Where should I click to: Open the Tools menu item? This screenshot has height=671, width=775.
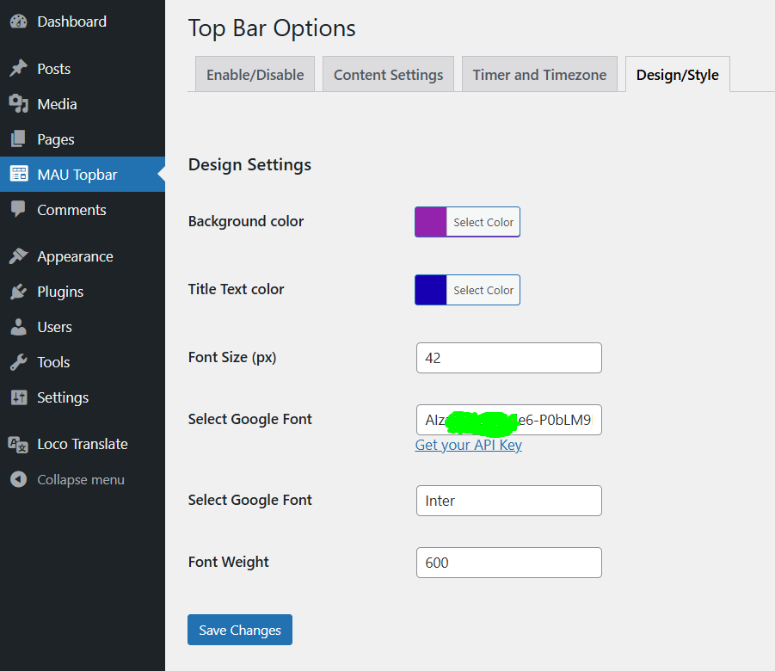click(x=83, y=362)
